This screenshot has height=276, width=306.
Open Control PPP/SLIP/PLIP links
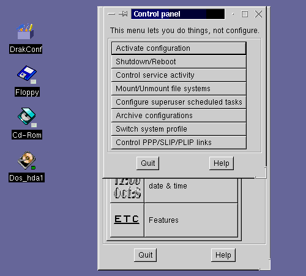point(179,143)
